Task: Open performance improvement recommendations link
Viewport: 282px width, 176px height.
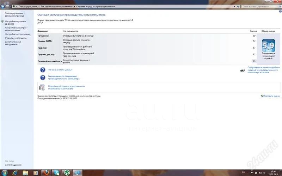Action: [x=64, y=77]
